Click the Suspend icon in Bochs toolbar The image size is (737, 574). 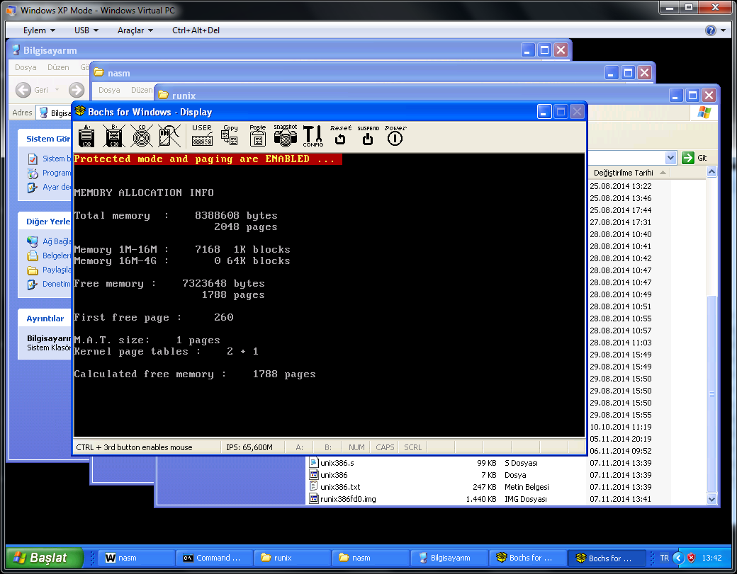click(x=368, y=135)
